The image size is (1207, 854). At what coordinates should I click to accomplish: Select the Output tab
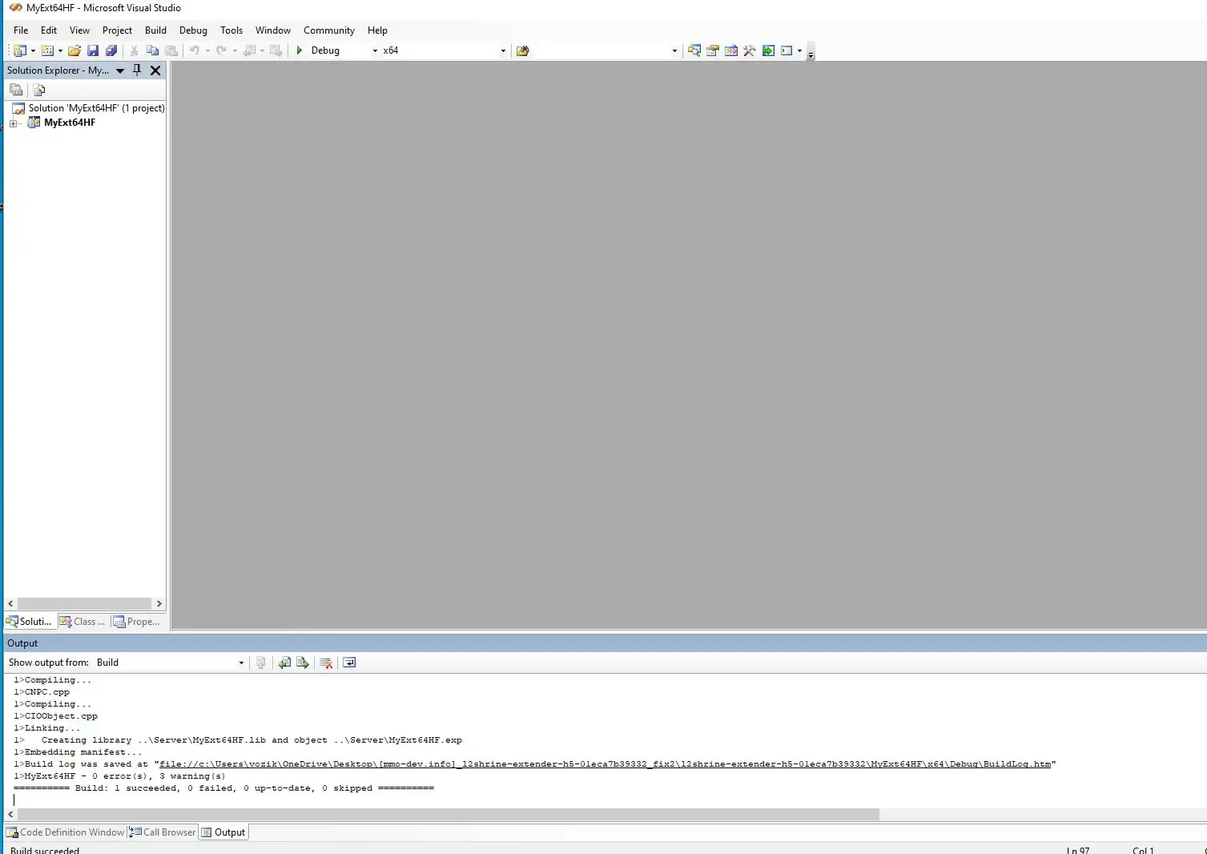[223, 832]
